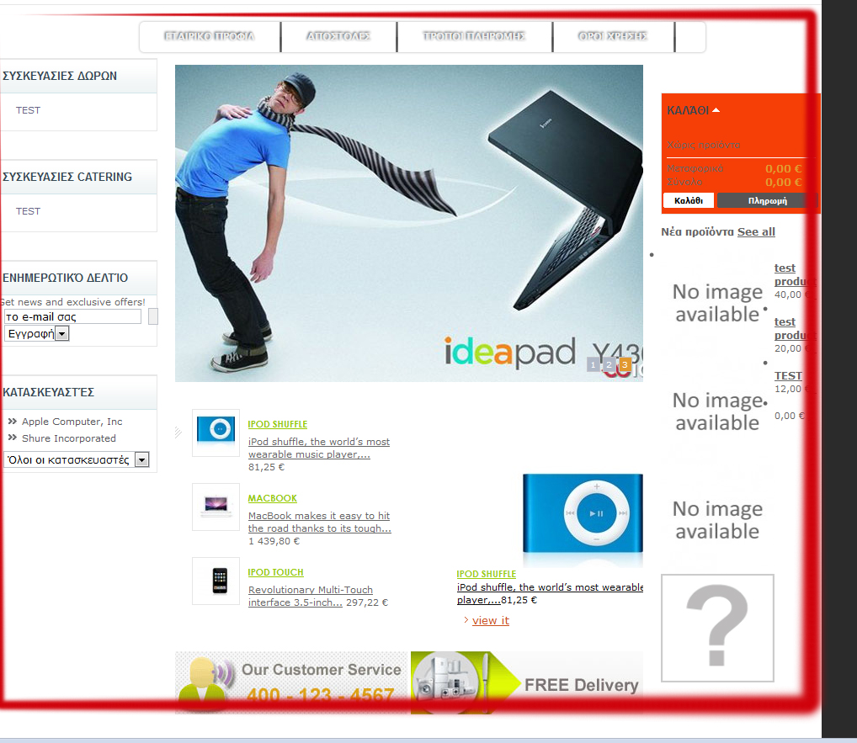This screenshot has width=857, height=743.
Task: Open the second 'test product' link priced 20,00
Action: (x=795, y=329)
